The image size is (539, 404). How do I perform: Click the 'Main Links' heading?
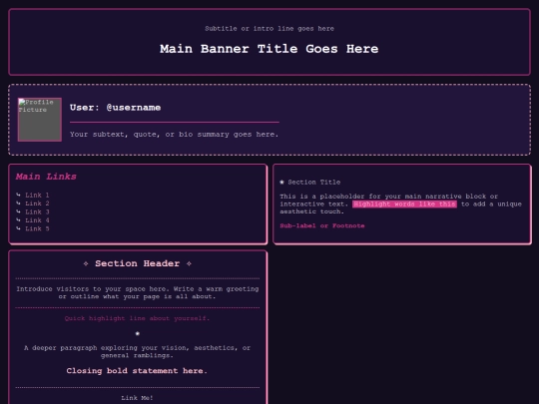point(46,177)
